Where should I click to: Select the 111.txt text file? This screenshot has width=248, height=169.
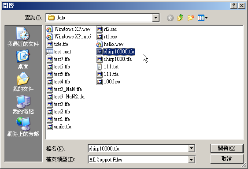pyautogui.click(x=107, y=67)
